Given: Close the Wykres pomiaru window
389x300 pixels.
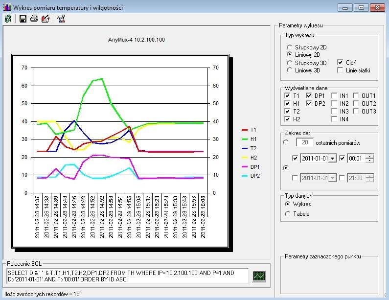Looking at the screenshot, I should [377, 8].
